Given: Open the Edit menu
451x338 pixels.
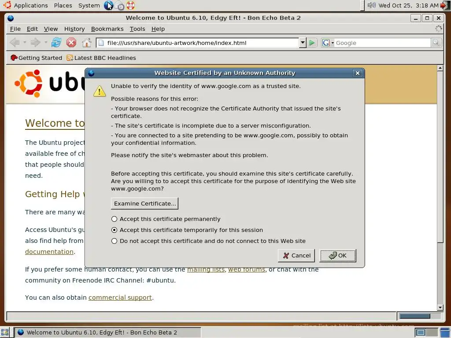Looking at the screenshot, I should tap(32, 29).
